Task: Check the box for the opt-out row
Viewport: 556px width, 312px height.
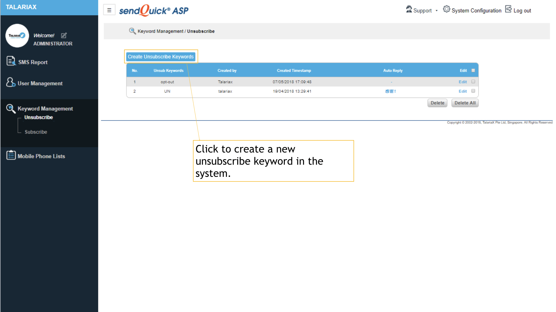Action: tap(473, 82)
